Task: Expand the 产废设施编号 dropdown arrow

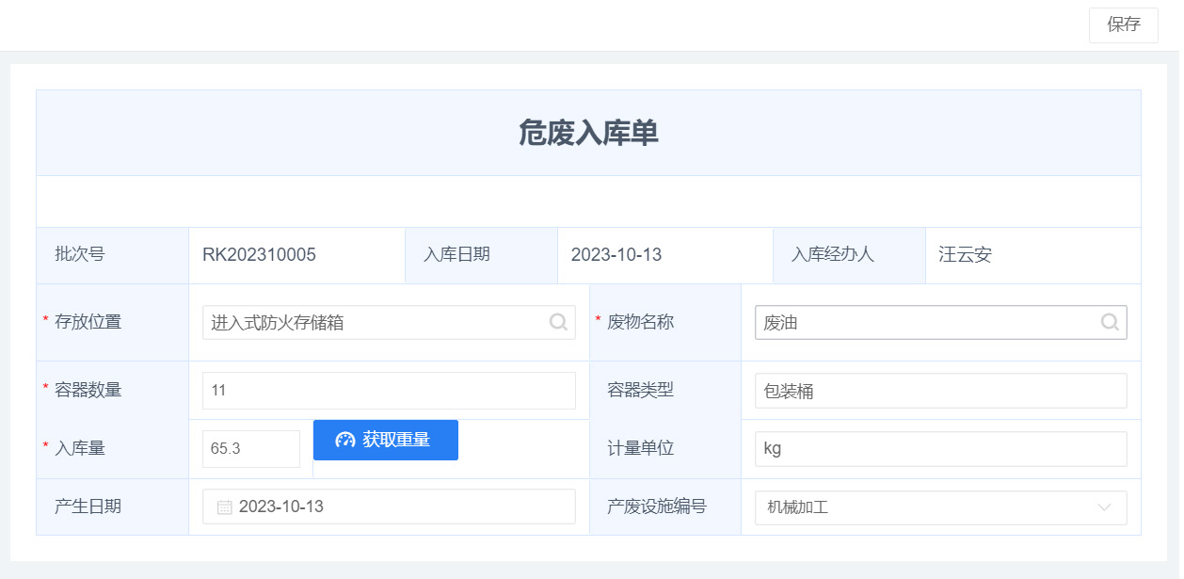Action: pos(1105,507)
